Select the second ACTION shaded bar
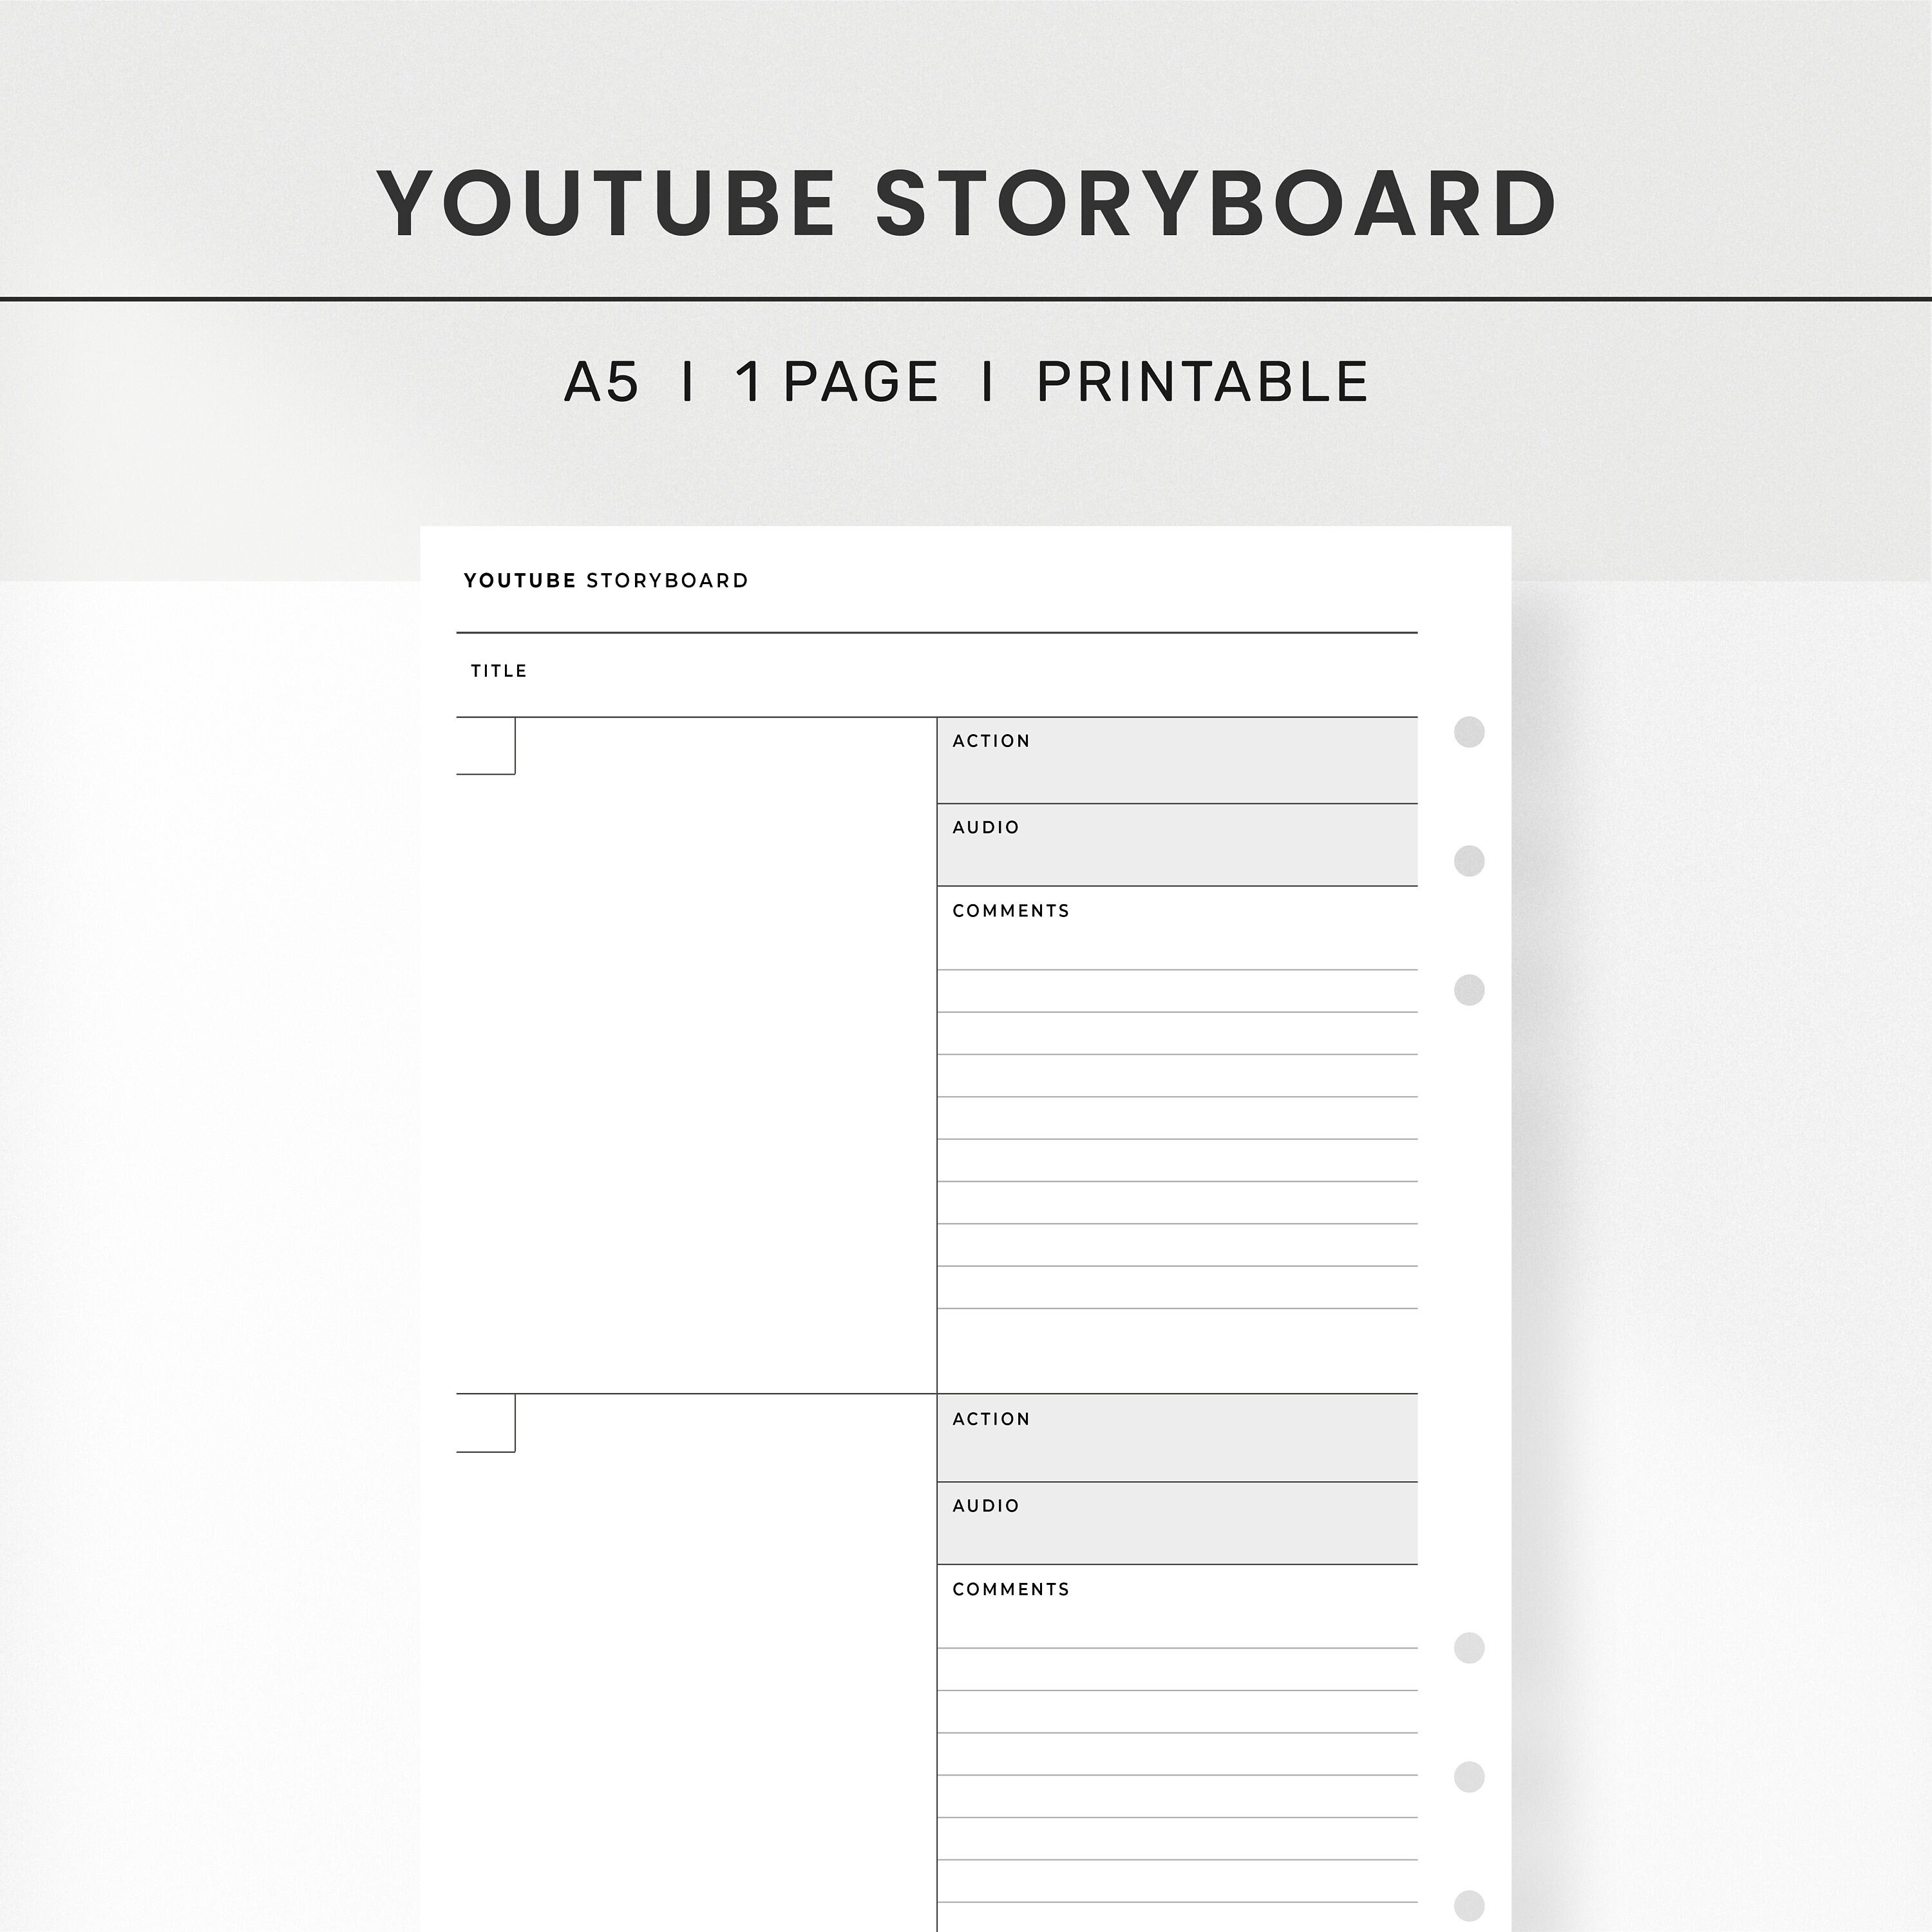The width and height of the screenshot is (1932, 1932). (1177, 1438)
